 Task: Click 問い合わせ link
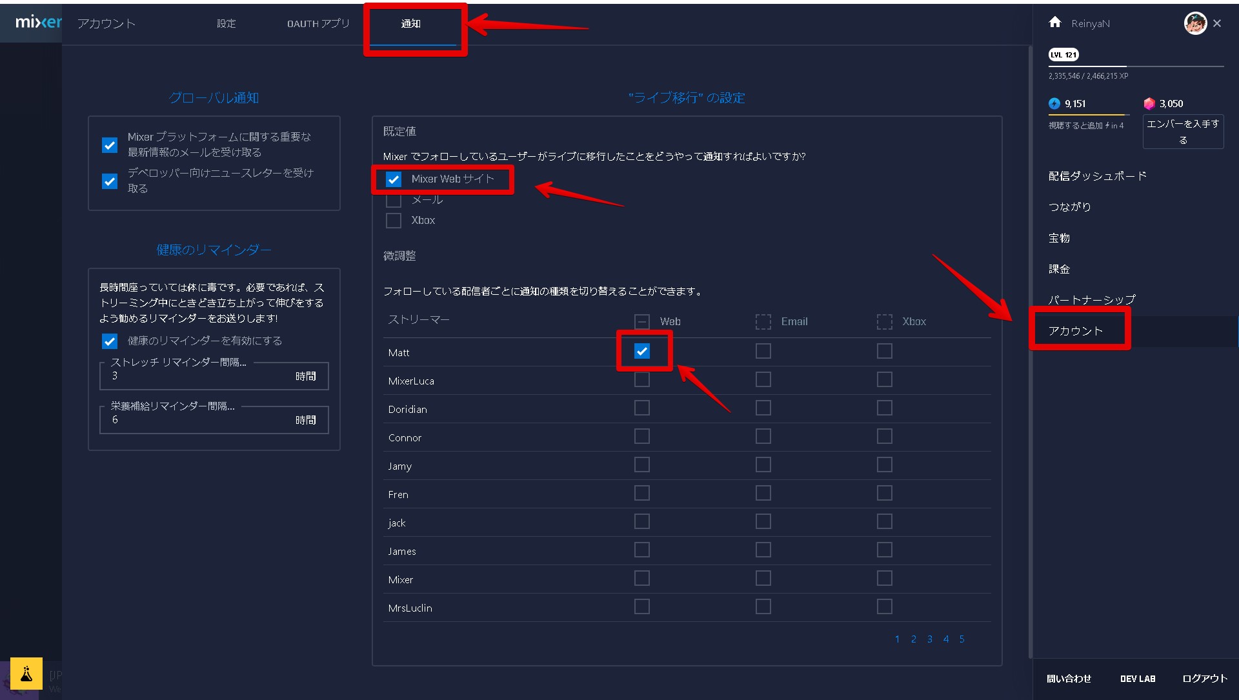tap(1069, 678)
